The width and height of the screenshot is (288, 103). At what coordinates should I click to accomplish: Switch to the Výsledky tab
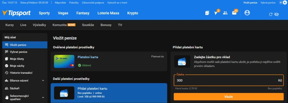[39, 25]
